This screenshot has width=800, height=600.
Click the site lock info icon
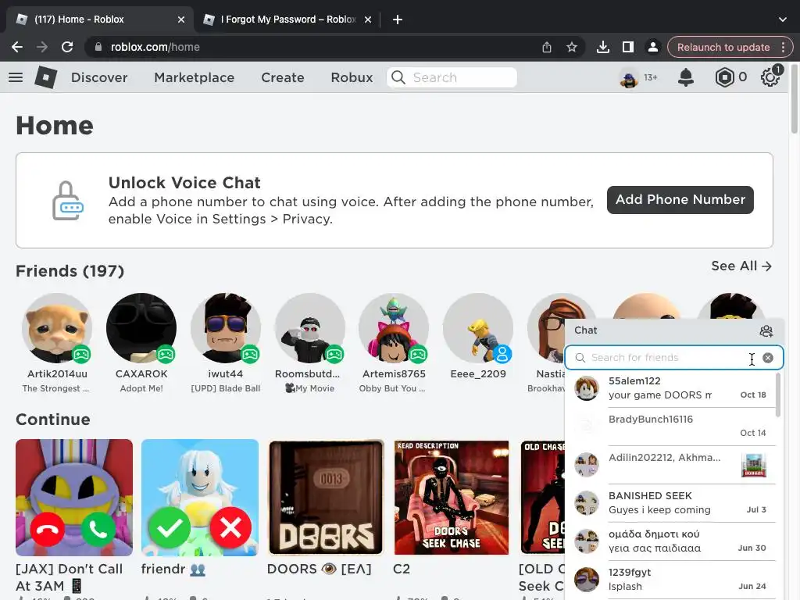point(98,48)
